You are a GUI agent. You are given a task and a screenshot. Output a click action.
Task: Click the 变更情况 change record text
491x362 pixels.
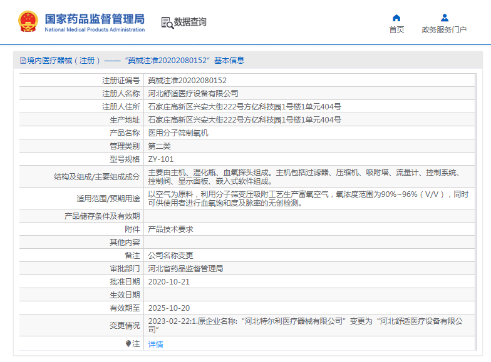click(306, 325)
